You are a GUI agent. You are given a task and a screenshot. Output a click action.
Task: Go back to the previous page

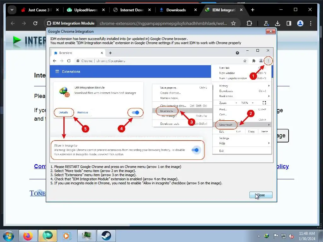coord(13,23)
